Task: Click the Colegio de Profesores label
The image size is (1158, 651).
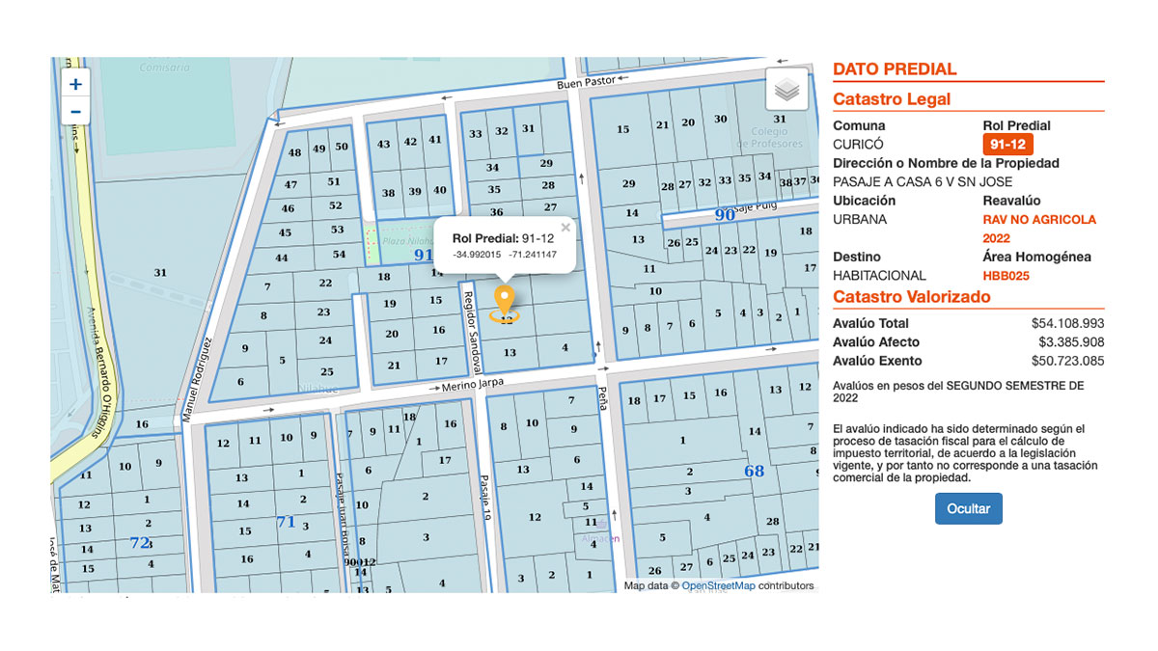Action: click(769, 138)
